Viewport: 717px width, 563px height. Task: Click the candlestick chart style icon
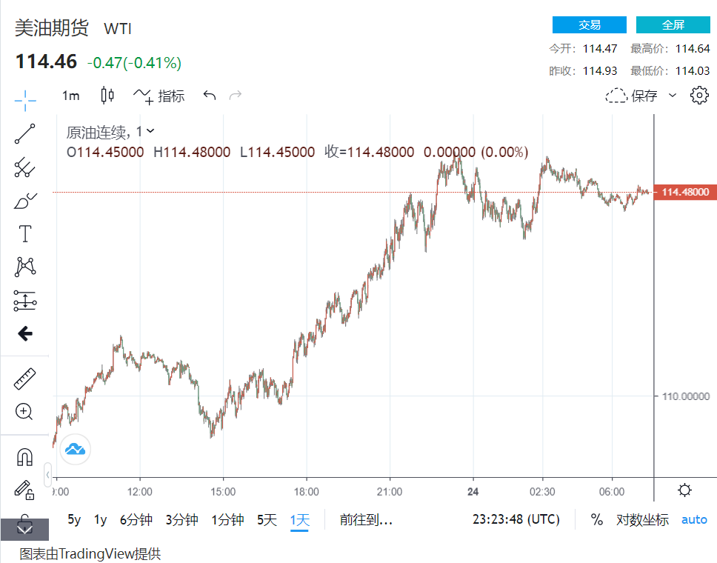click(x=107, y=96)
